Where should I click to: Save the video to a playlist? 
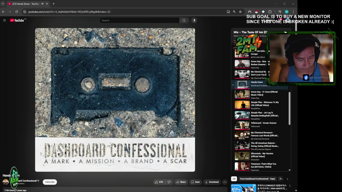pos(196,182)
